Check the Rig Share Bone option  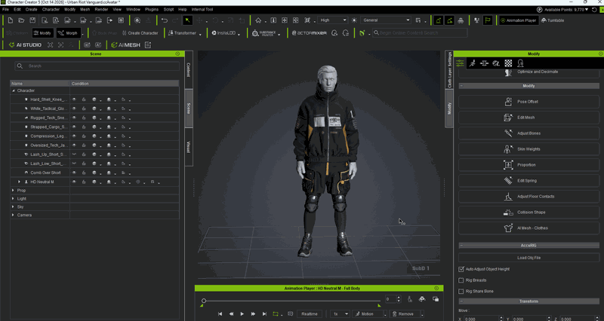461,291
